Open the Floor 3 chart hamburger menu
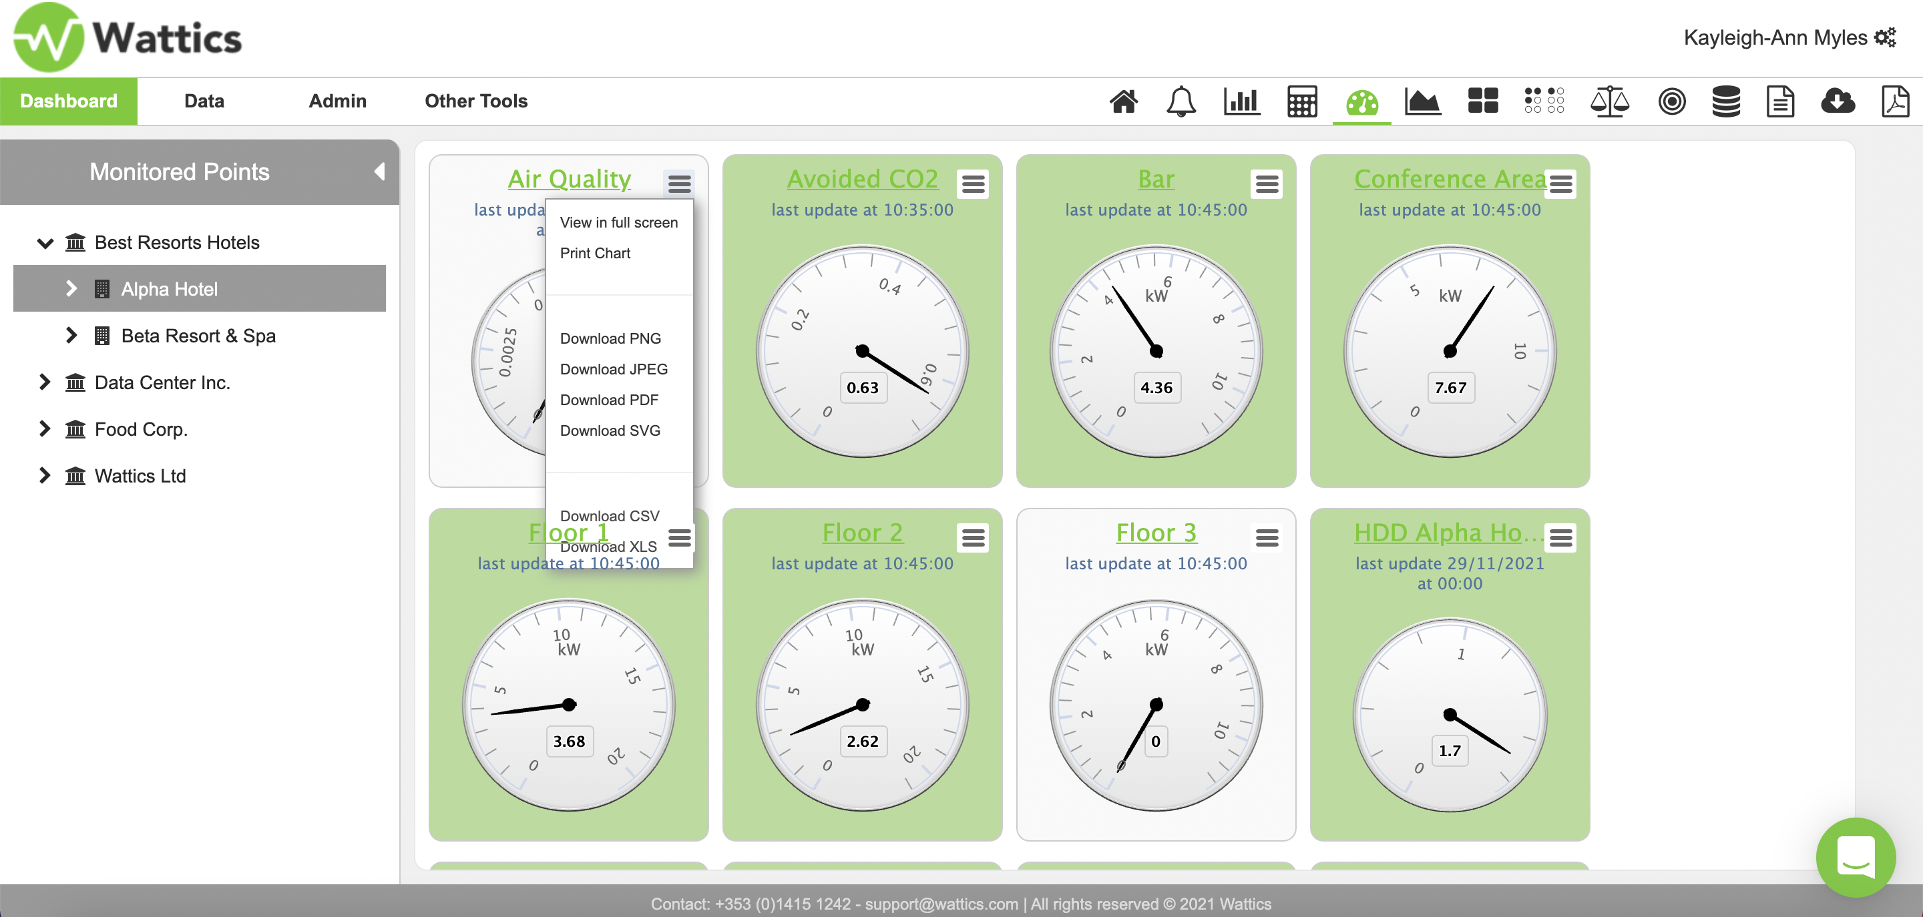This screenshot has width=1923, height=917. pyautogui.click(x=1267, y=537)
